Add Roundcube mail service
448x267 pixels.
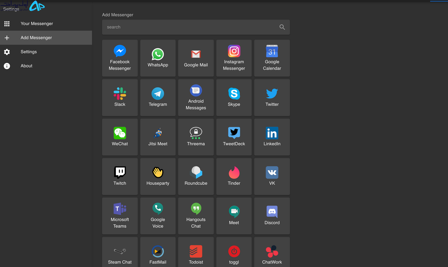196,177
